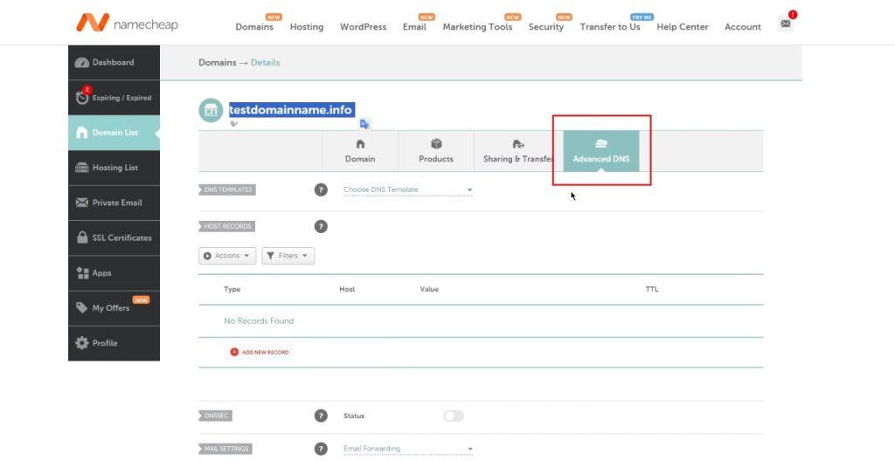The width and height of the screenshot is (895, 461).
Task: Open the Choose DNS Template dropdown
Action: [x=407, y=190]
